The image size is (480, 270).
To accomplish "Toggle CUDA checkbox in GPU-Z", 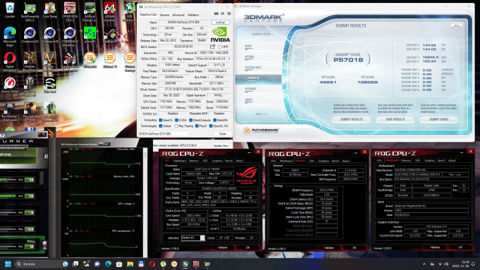I will [x=176, y=120].
